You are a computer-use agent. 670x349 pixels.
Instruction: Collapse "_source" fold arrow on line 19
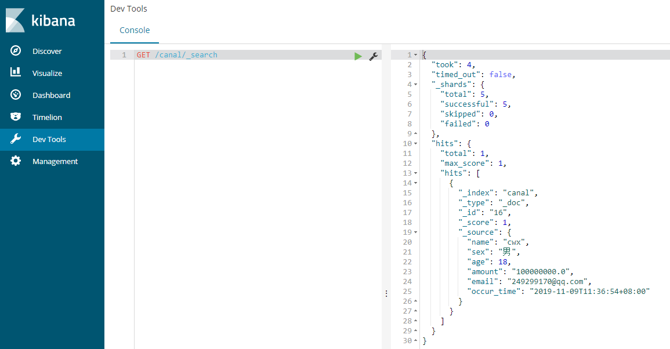point(416,232)
